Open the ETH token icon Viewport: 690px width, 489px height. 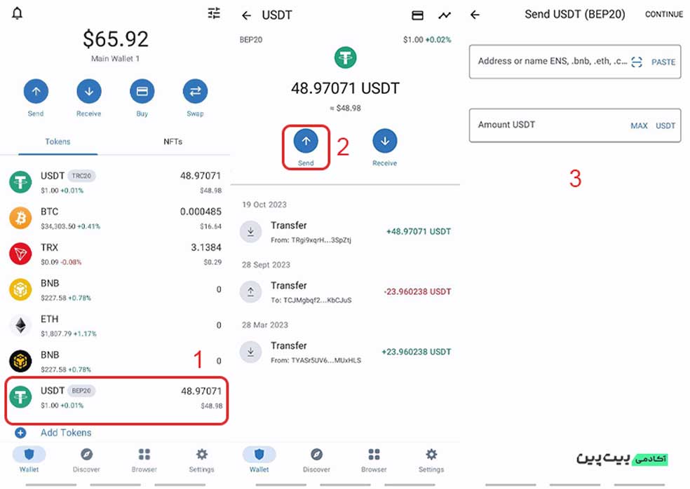tap(20, 325)
